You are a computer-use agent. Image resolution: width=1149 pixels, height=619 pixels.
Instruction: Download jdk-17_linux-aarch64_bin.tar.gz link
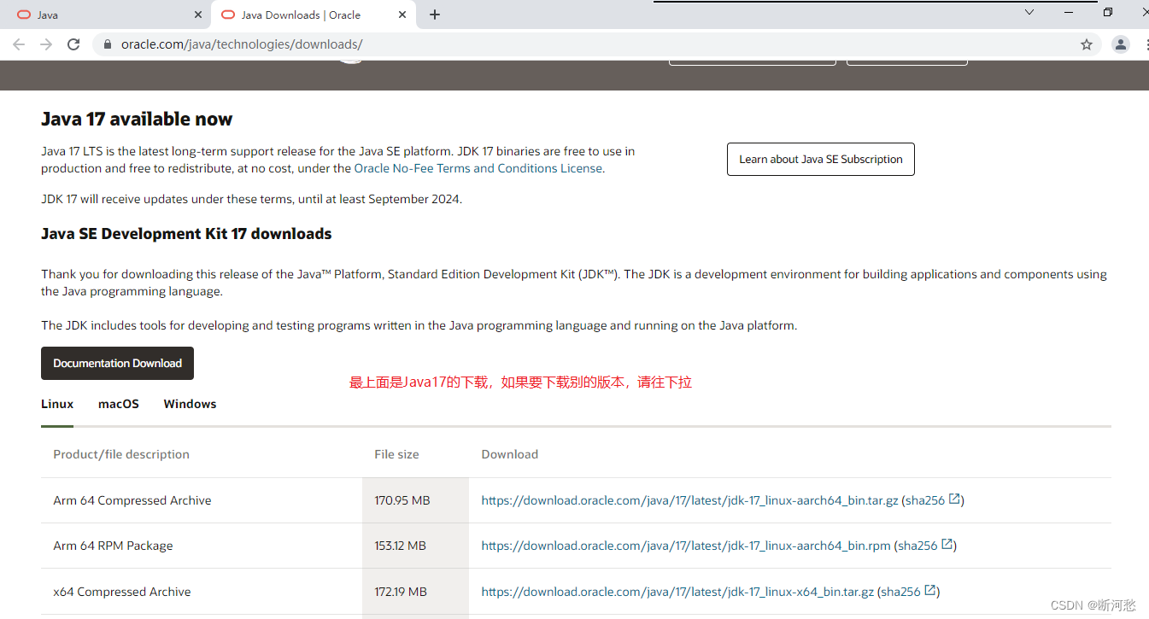689,500
